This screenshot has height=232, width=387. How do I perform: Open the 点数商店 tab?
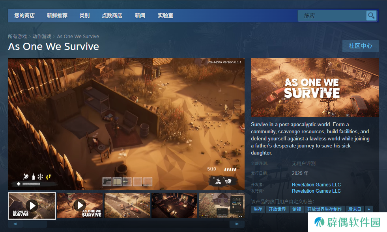pos(112,15)
